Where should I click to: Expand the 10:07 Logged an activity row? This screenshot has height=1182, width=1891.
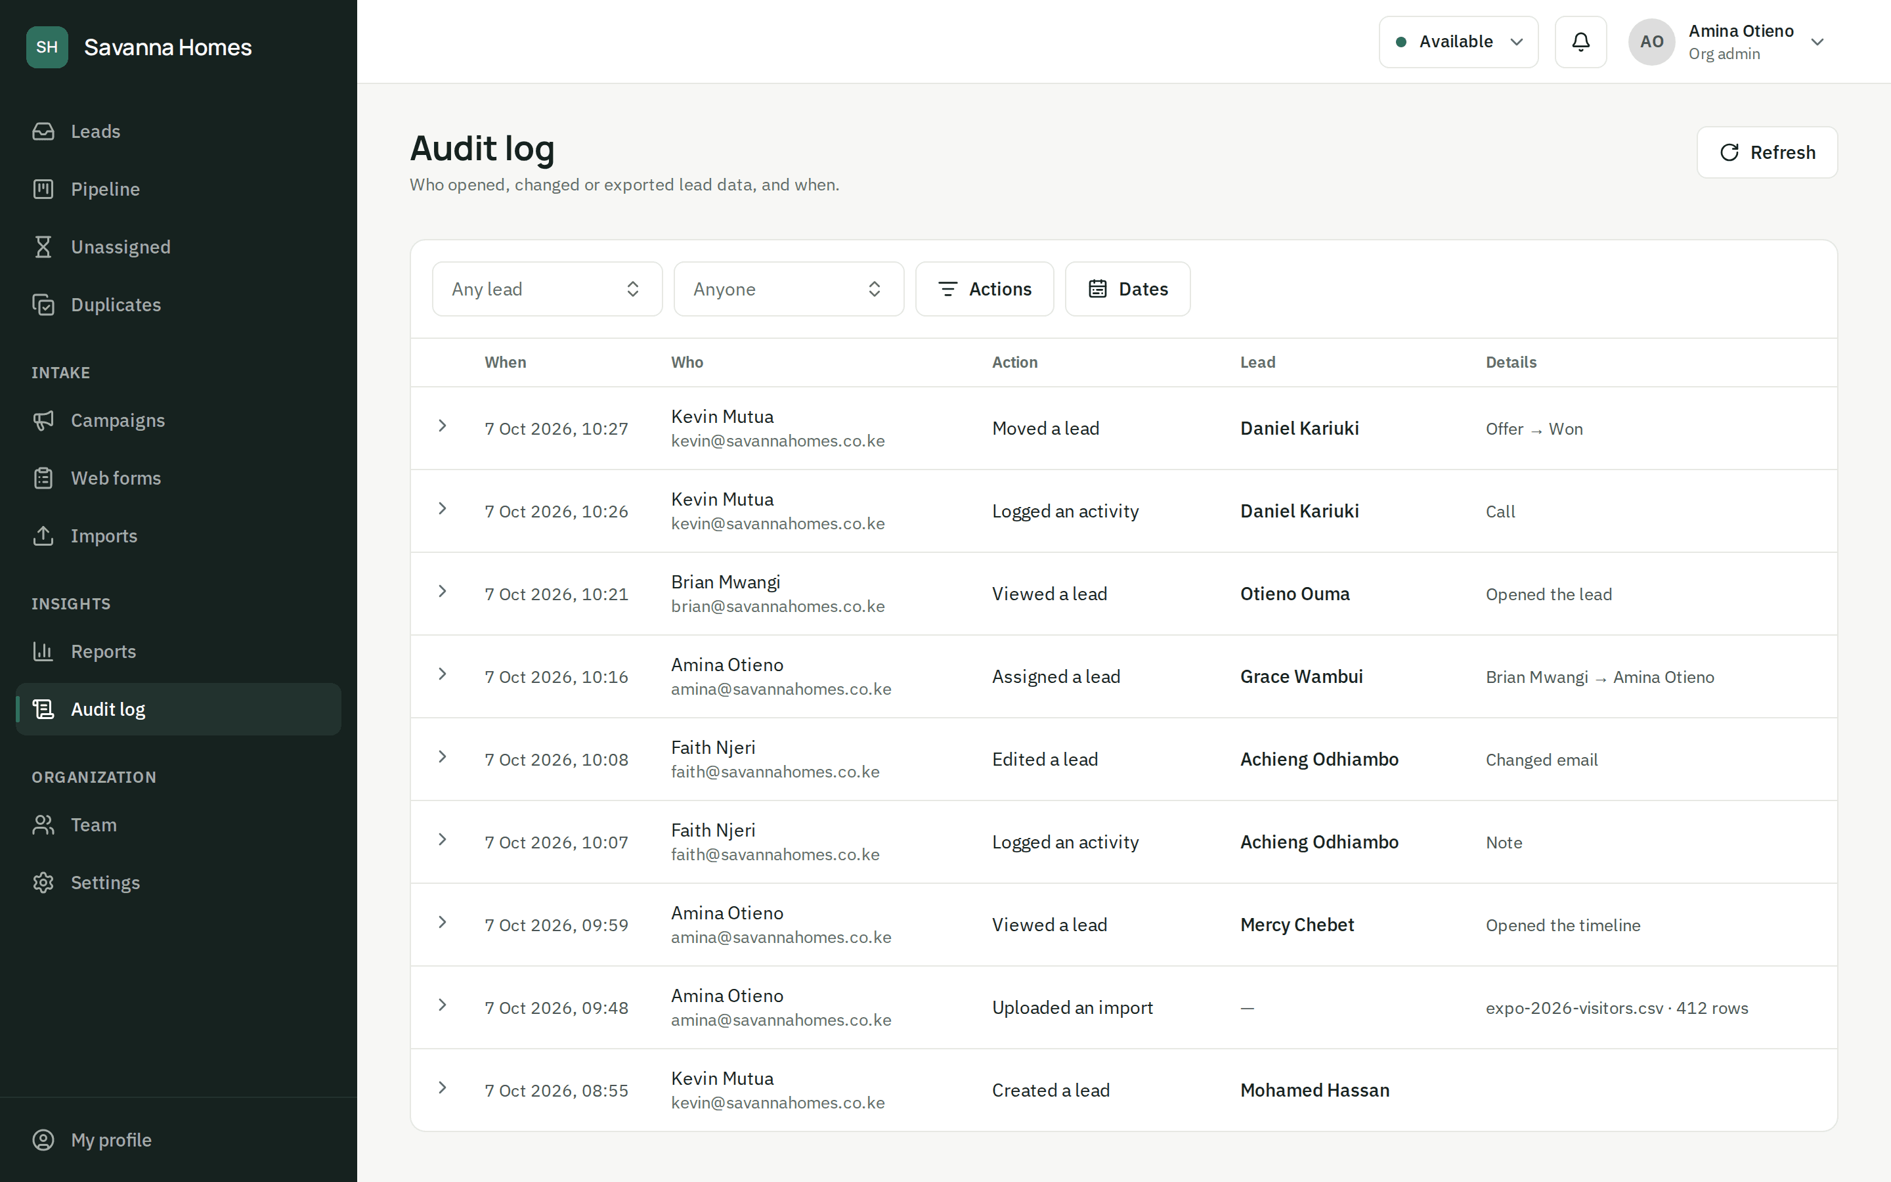pyautogui.click(x=443, y=841)
